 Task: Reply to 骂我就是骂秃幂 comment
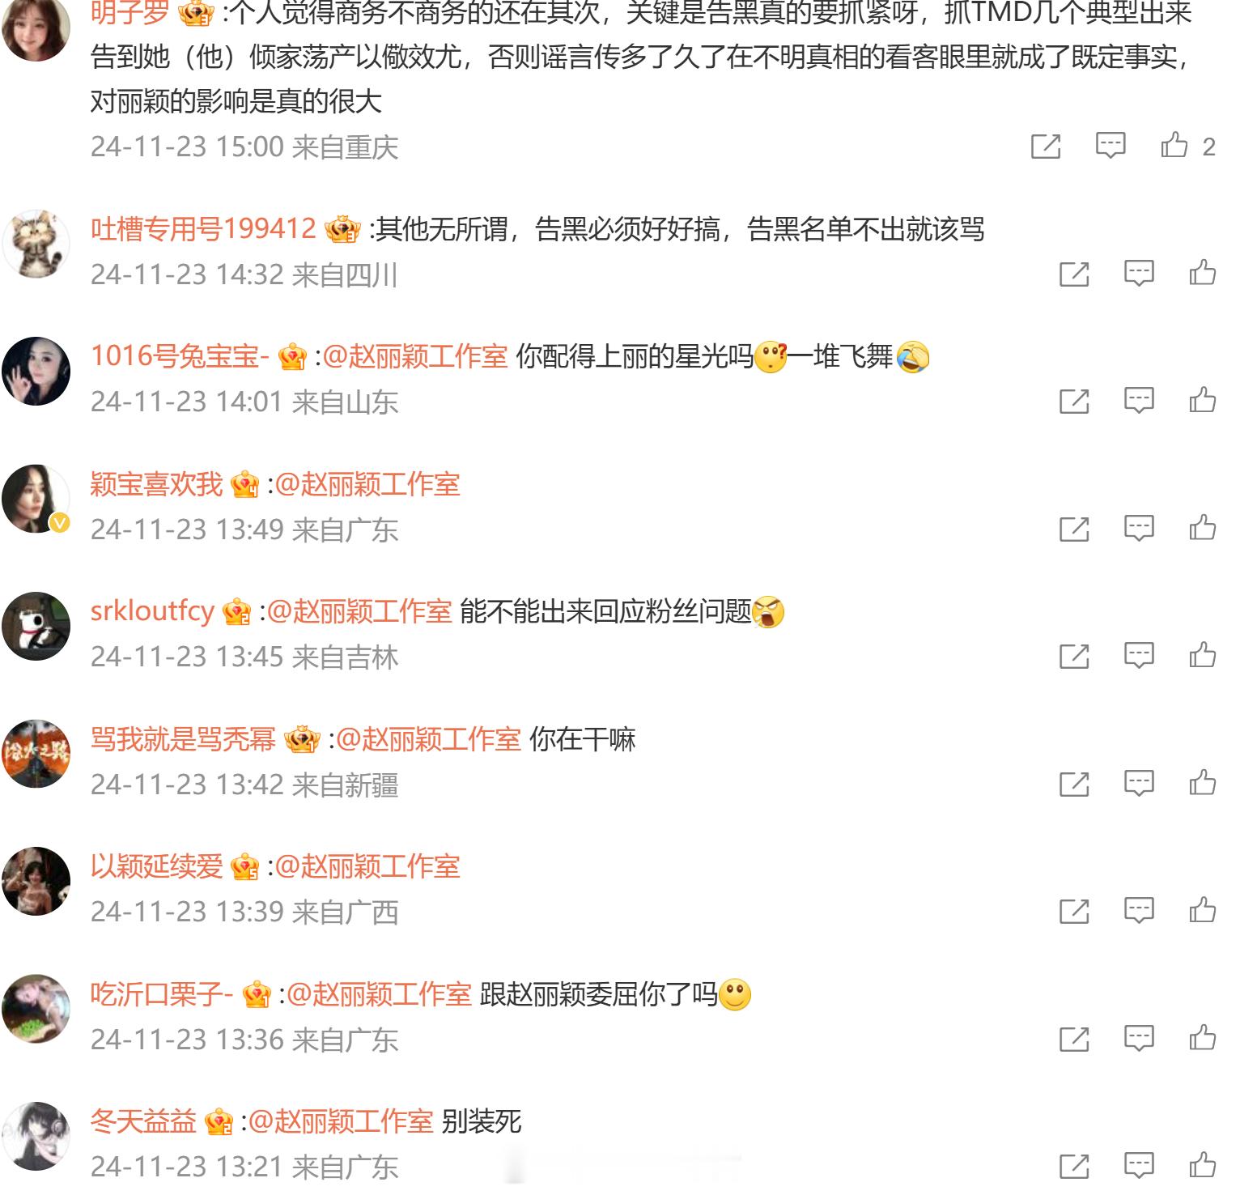coord(1139,784)
